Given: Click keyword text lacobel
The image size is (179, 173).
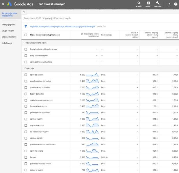Looking at the screenshot, I should 33,157.
